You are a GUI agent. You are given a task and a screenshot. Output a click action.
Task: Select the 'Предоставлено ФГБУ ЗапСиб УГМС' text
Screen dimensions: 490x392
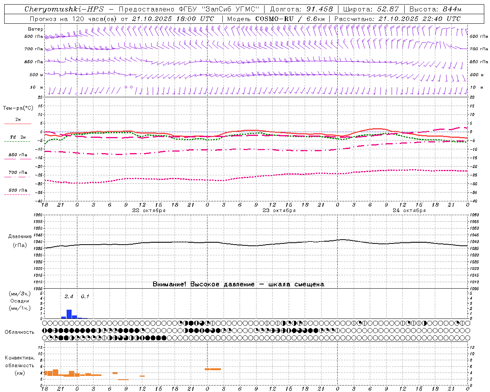pos(189,9)
